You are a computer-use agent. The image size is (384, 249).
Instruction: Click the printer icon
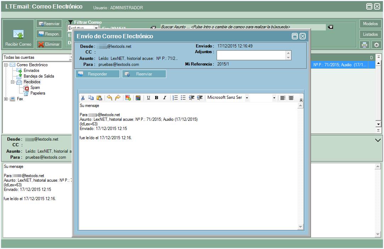pos(364,45)
